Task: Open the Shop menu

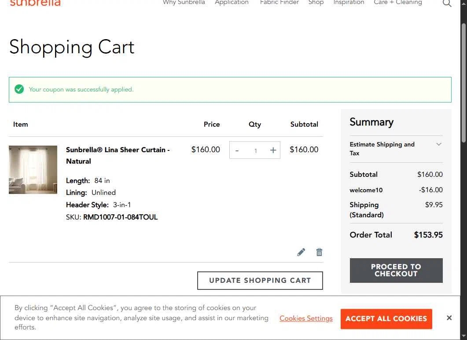Action: 316,2
